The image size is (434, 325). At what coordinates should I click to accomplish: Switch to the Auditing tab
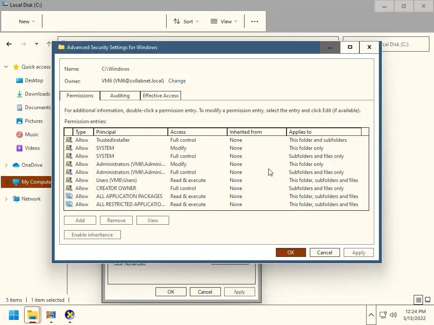pyautogui.click(x=120, y=96)
